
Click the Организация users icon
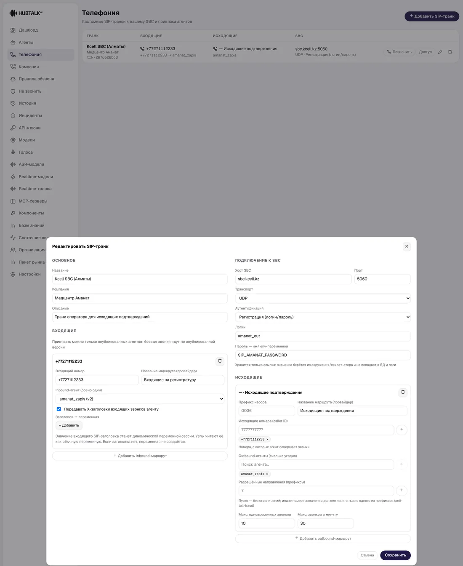[x=13, y=250]
